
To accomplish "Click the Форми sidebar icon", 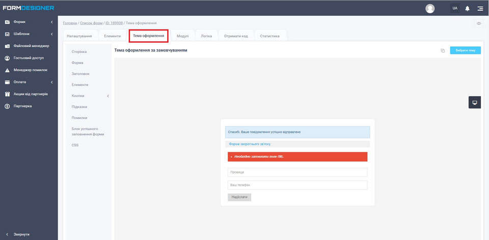I will [8, 22].
